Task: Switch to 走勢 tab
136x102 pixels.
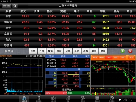Action: tap(33, 51)
